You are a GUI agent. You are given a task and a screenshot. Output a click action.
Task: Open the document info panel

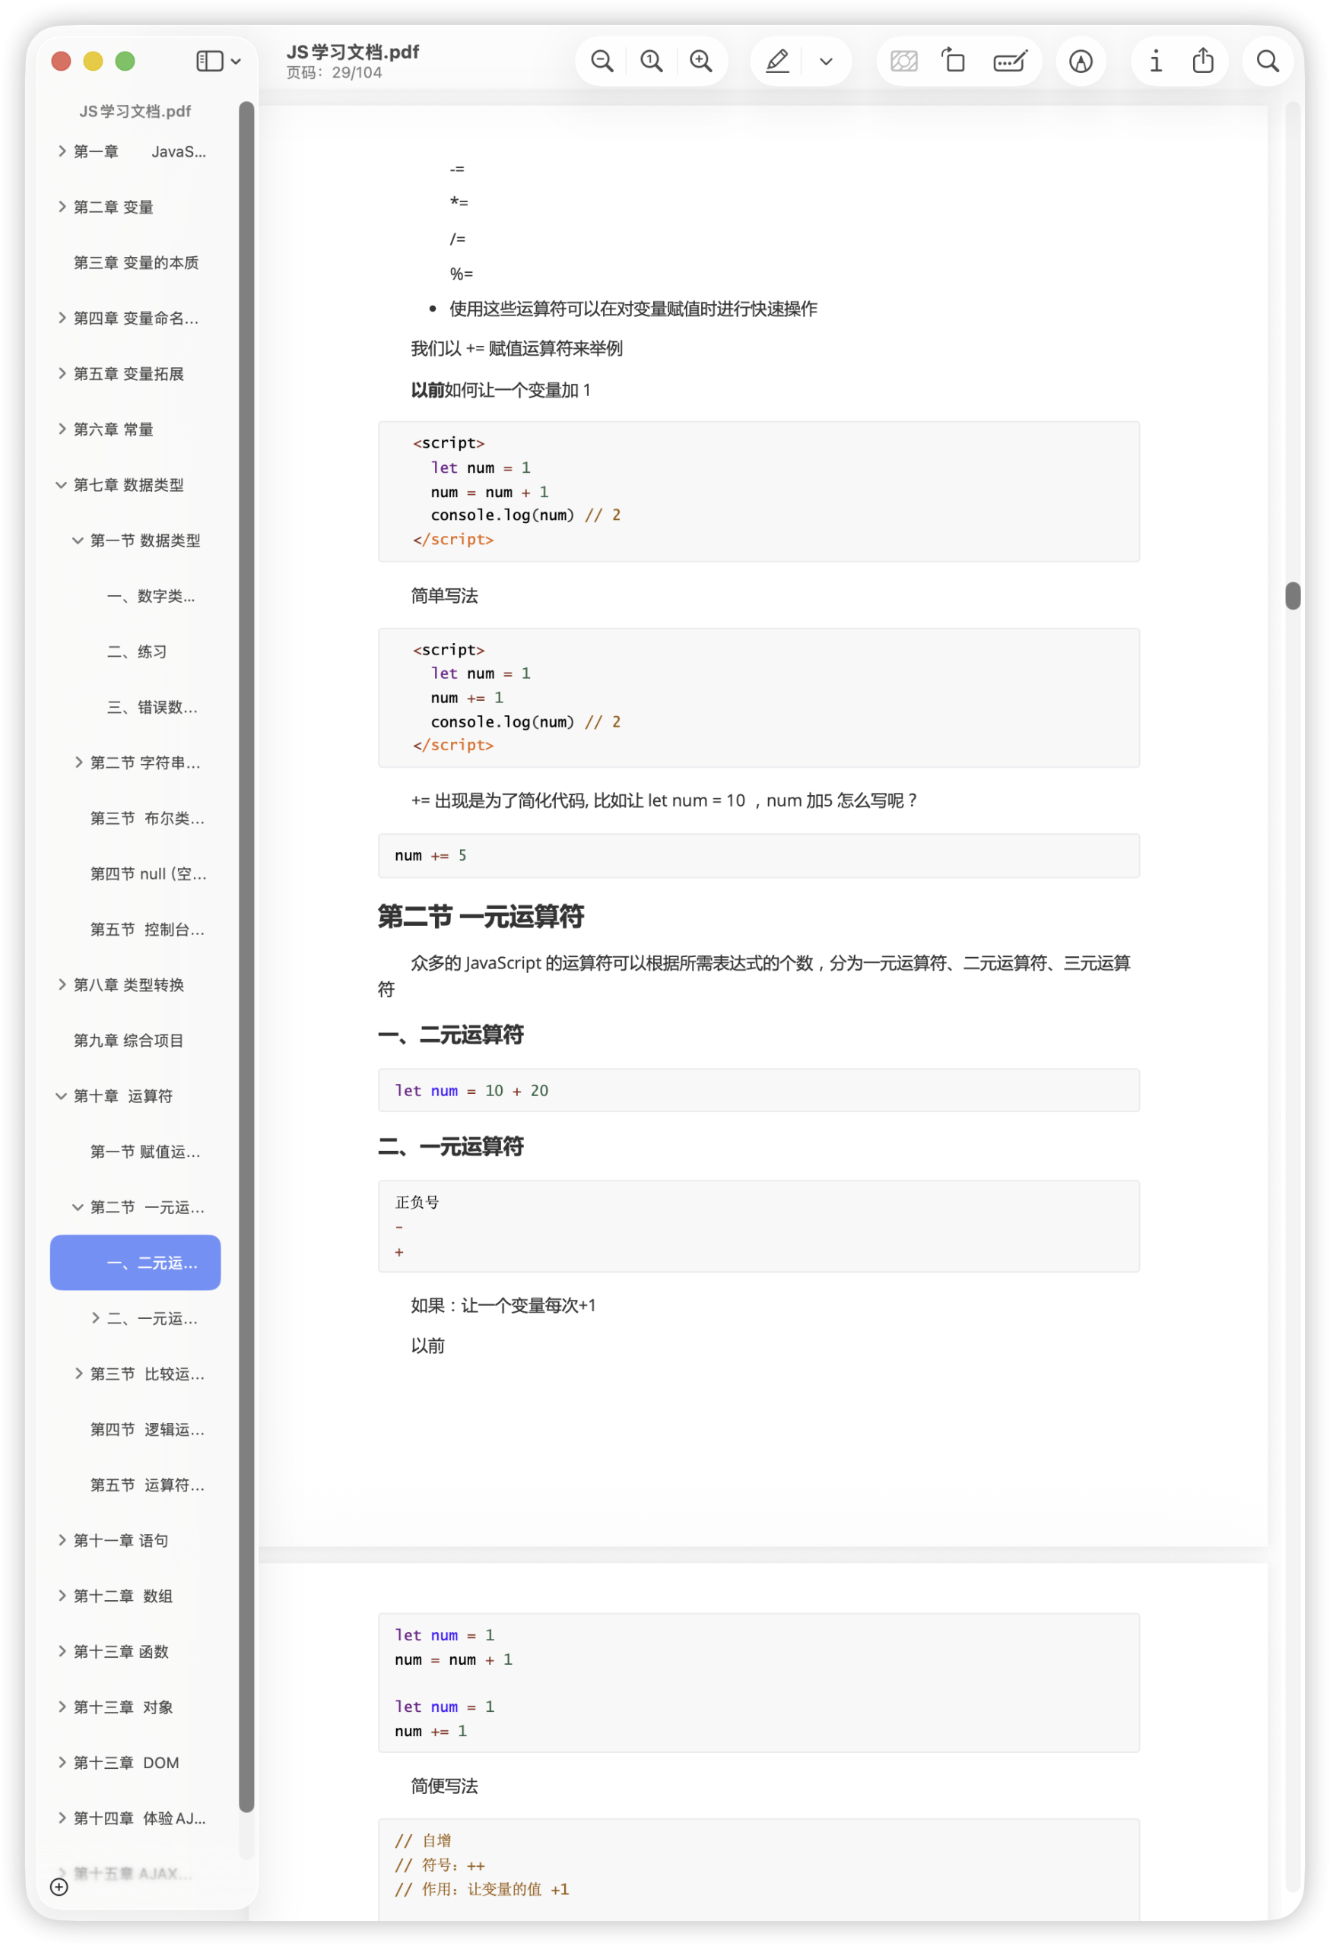(1155, 60)
